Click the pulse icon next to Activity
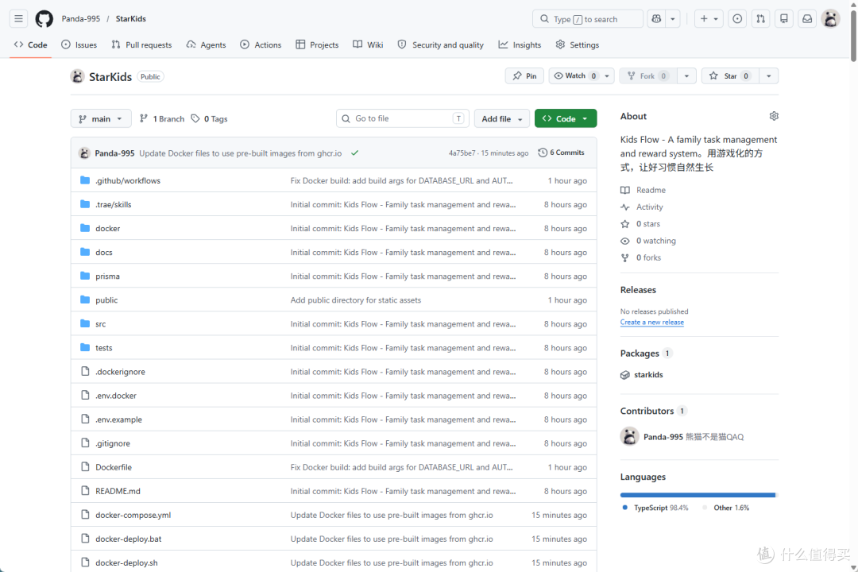 pos(625,207)
